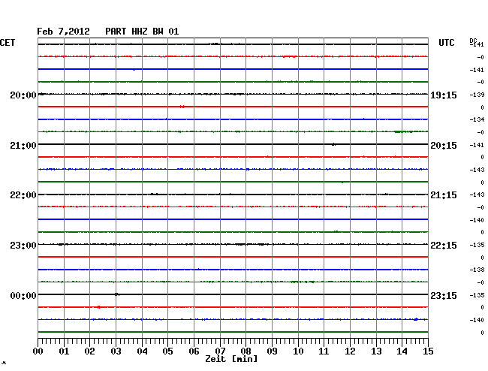Click the CET column header
Image resolution: width=488 pixels, height=371 pixels.
(x=8, y=43)
